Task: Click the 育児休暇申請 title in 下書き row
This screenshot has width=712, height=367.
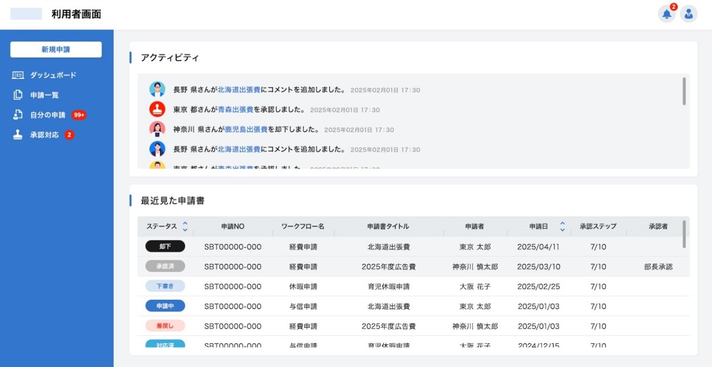Action: [389, 286]
